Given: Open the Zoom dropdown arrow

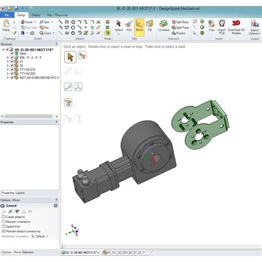Looking at the screenshot, I should click(x=54, y=33).
